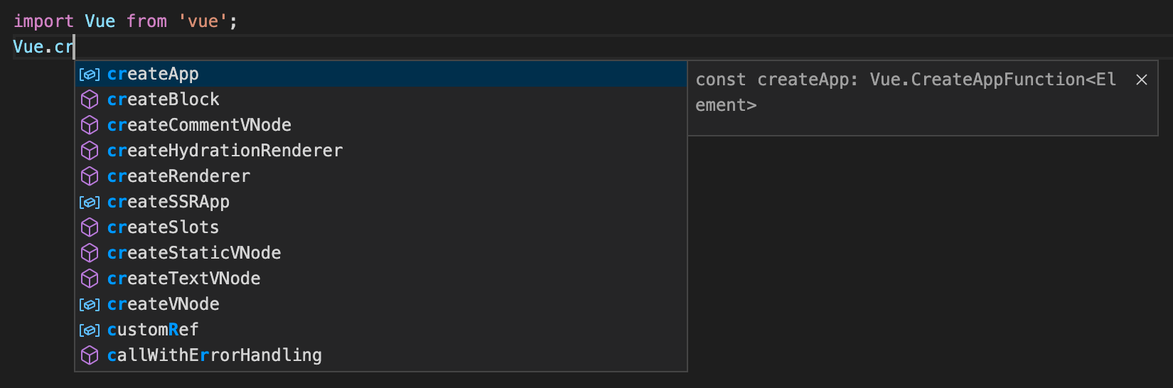1173x388 pixels.
Task: Pick the createStaticVNode completion
Action: click(x=381, y=253)
